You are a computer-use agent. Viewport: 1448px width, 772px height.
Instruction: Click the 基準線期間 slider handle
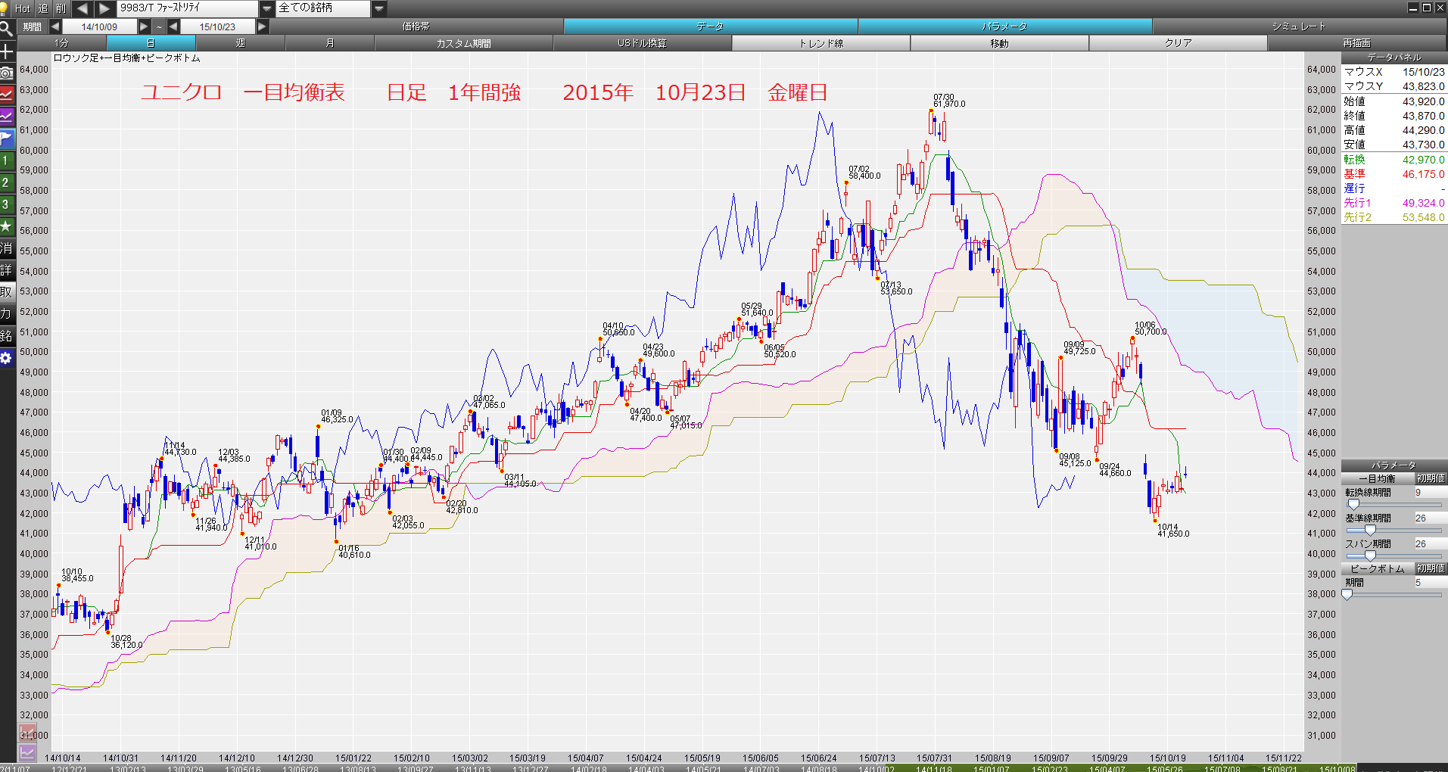(1370, 531)
